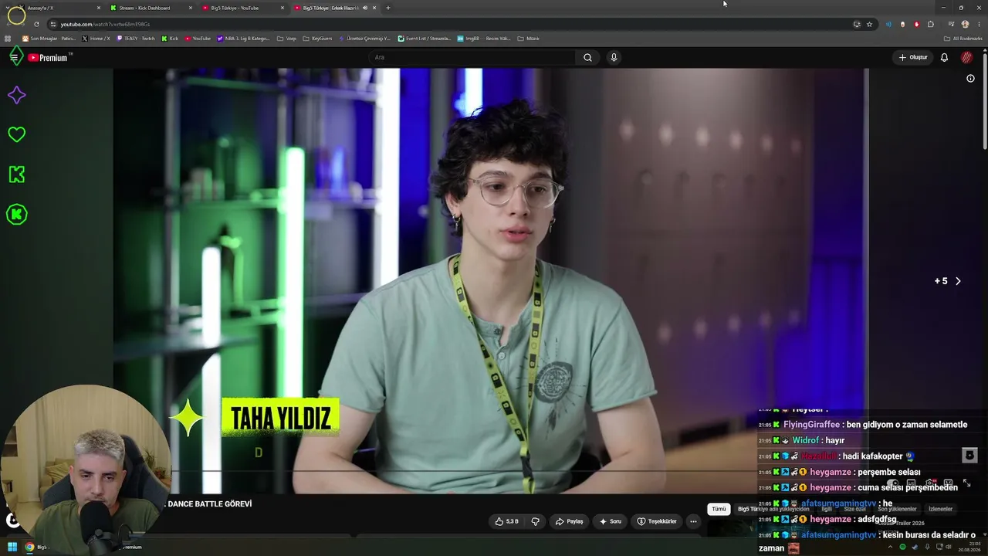Expand the Chrome tab search dropdown
The height and width of the screenshot is (556, 988).
click(8, 8)
